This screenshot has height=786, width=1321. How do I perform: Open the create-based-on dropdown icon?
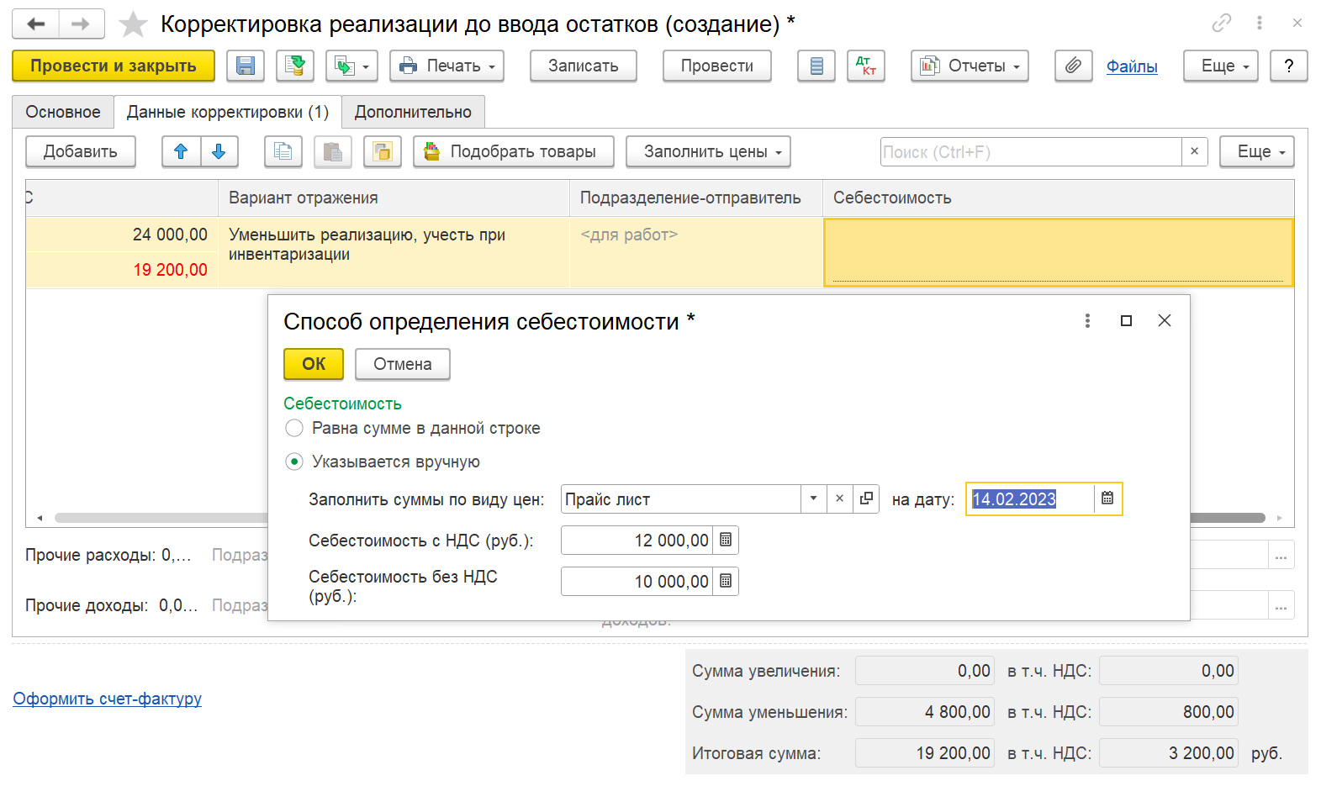[x=351, y=66]
